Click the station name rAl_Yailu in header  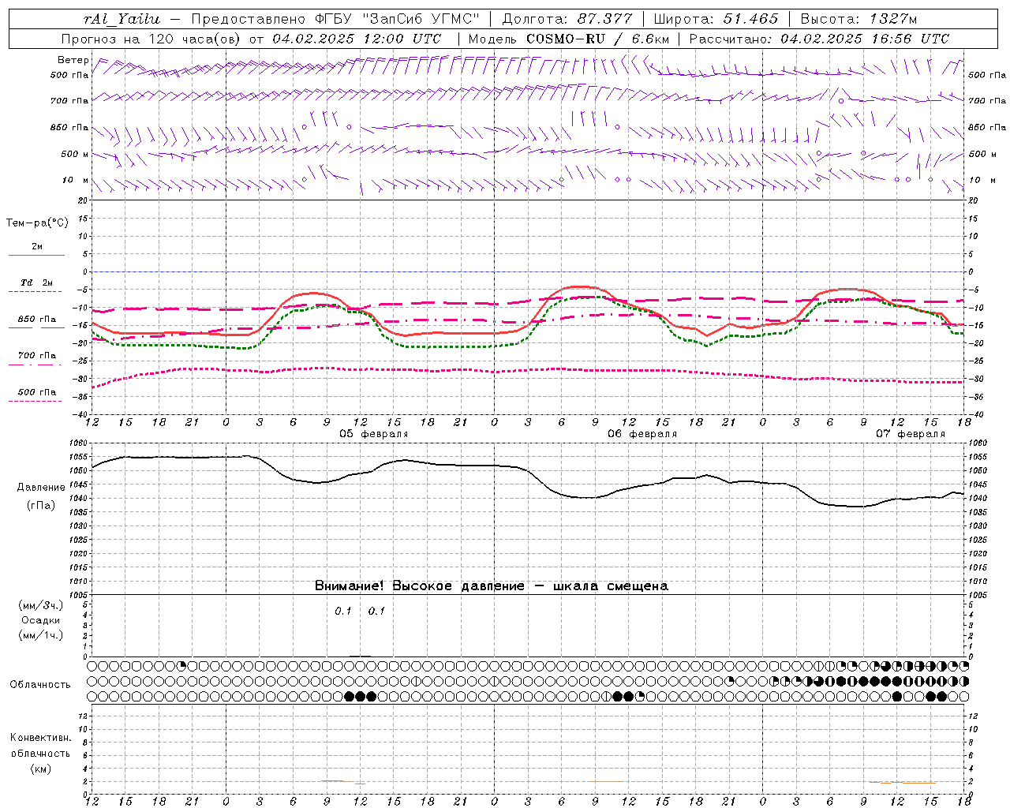click(x=122, y=19)
